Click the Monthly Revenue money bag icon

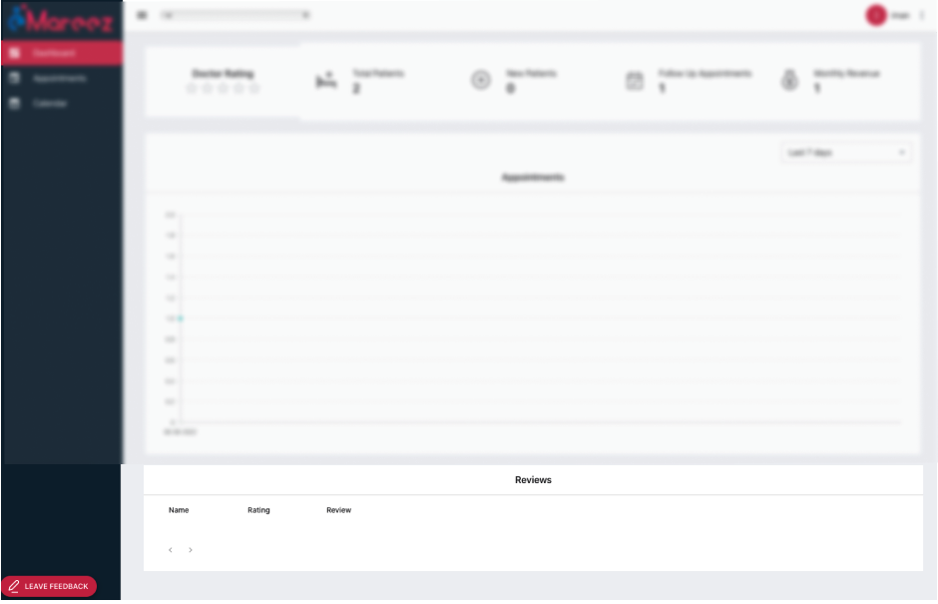789,80
